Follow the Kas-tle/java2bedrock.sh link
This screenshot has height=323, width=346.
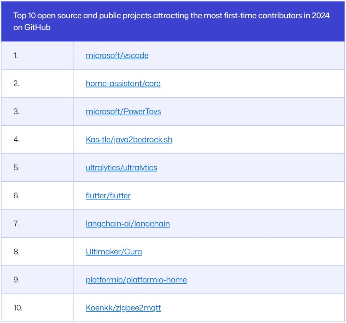click(129, 140)
